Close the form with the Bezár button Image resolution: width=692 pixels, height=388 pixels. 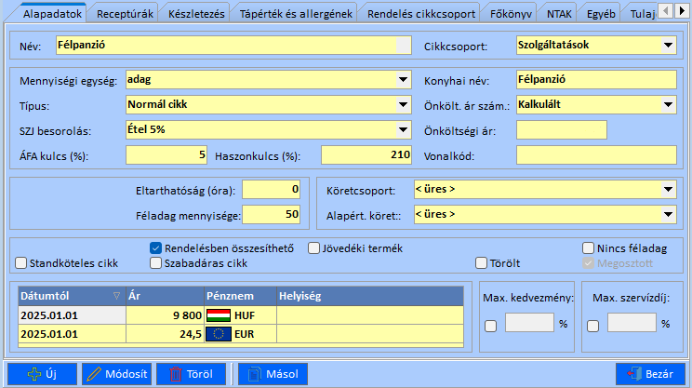coord(650,374)
